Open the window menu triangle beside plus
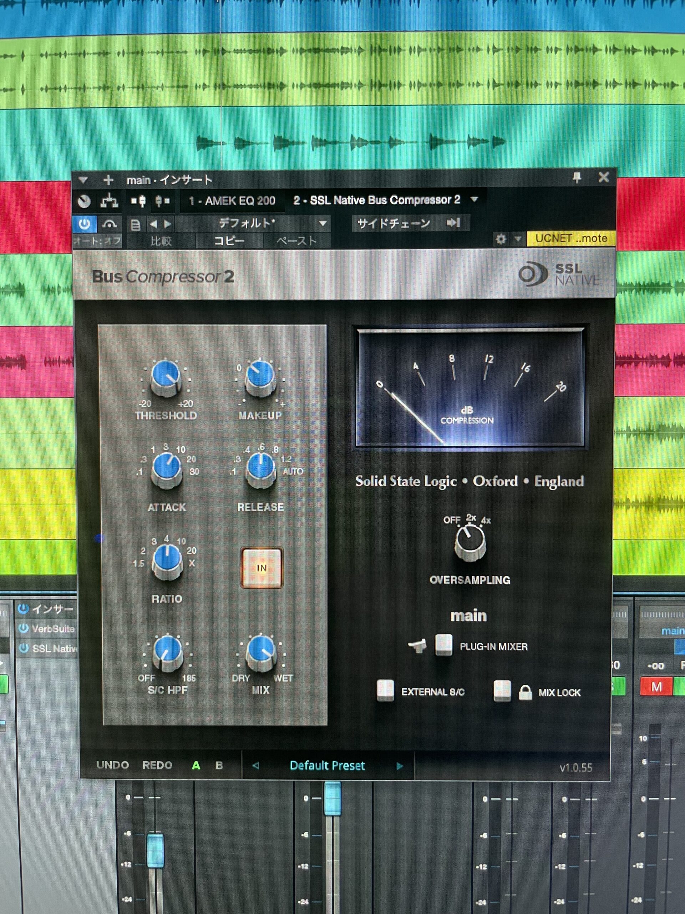685x914 pixels. coord(83,180)
